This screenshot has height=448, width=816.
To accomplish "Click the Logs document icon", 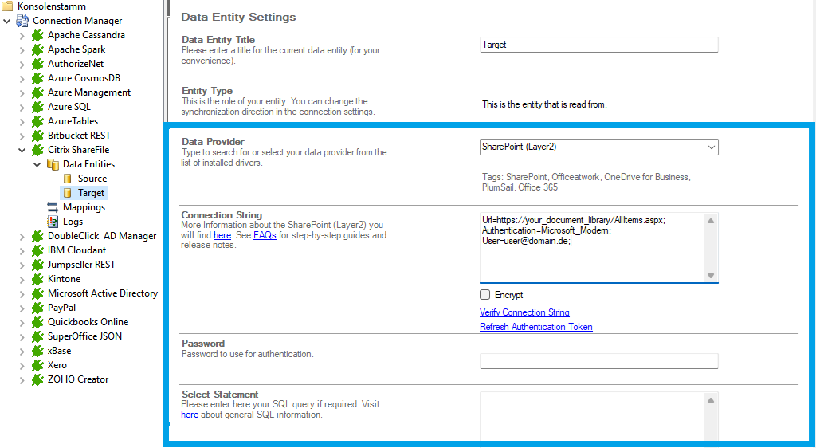I will [53, 222].
